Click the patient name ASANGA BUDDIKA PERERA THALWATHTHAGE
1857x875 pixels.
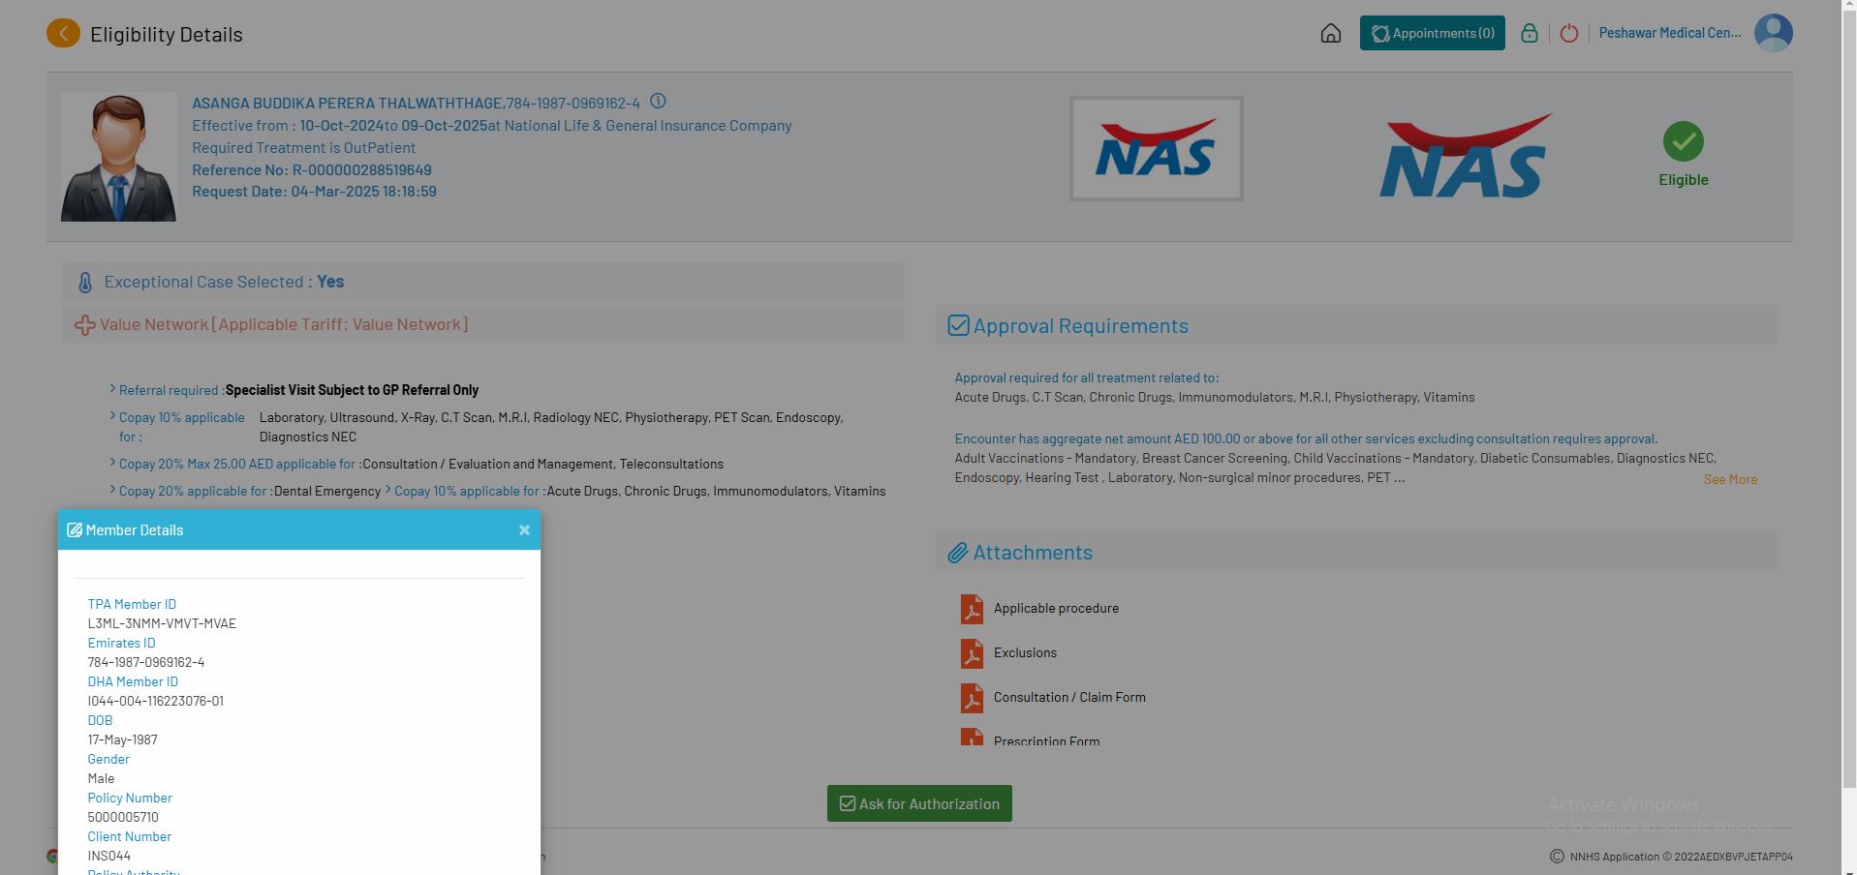(x=347, y=103)
